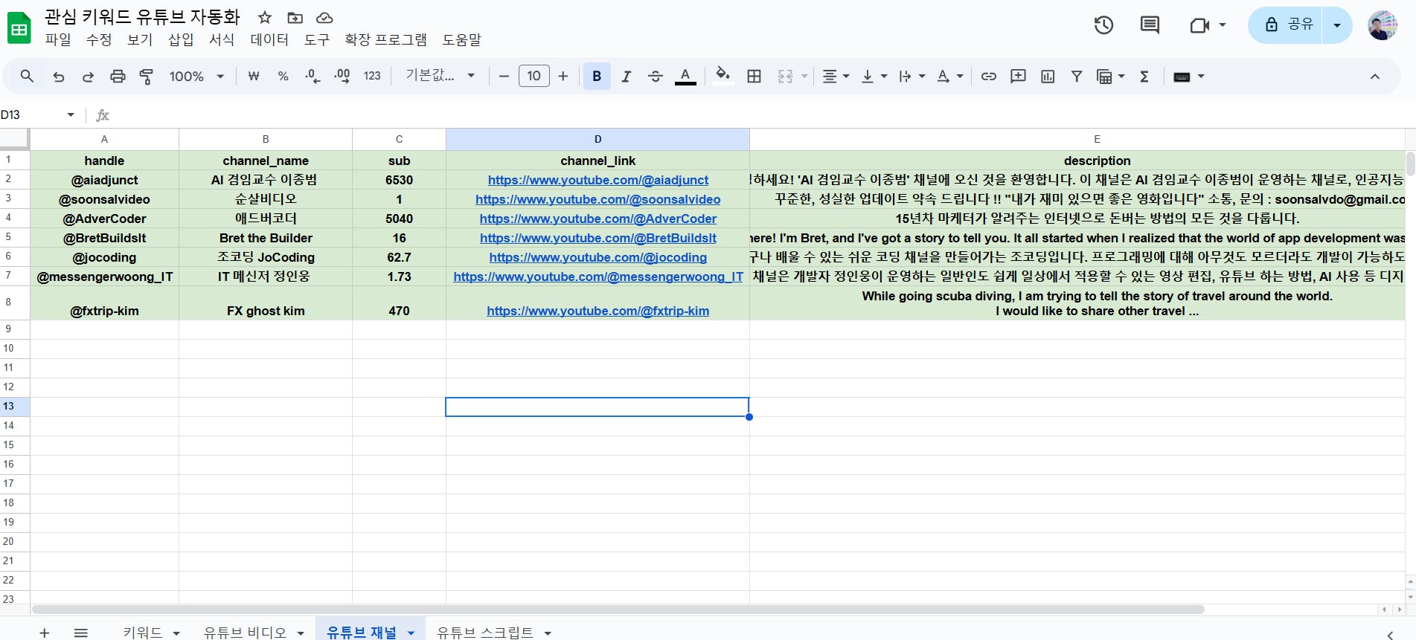
Task: Insert a chart
Action: point(1048,76)
